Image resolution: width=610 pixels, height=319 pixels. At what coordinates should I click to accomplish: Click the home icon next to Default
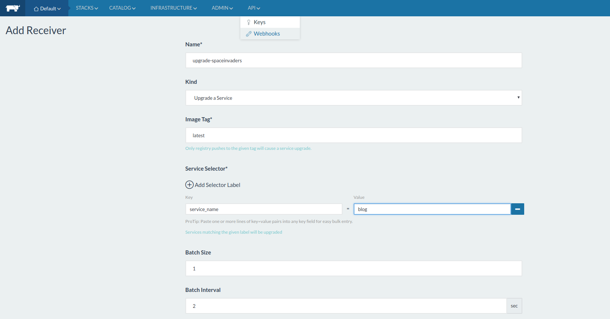36,9
